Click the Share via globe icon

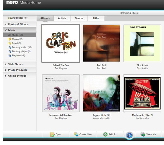tap(143, 134)
